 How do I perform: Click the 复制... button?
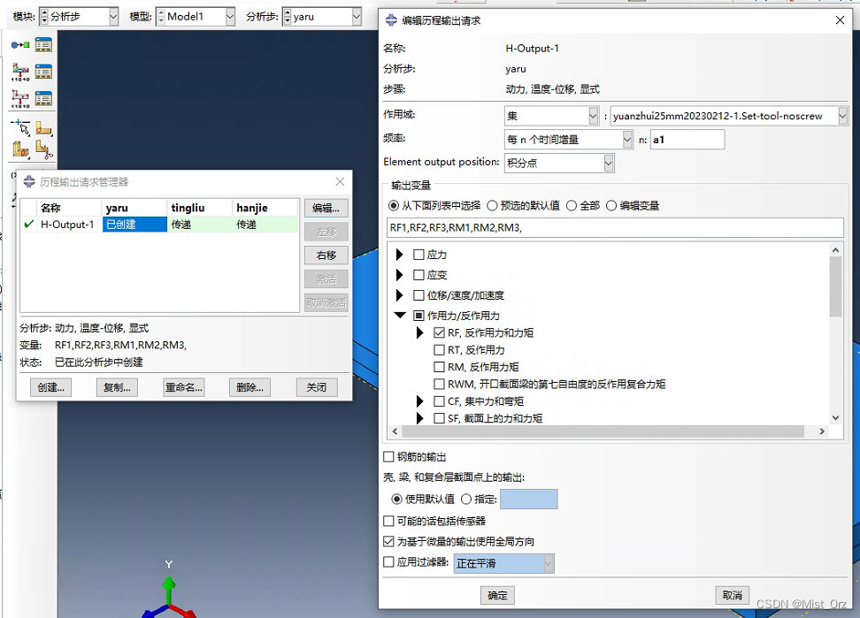(x=117, y=387)
